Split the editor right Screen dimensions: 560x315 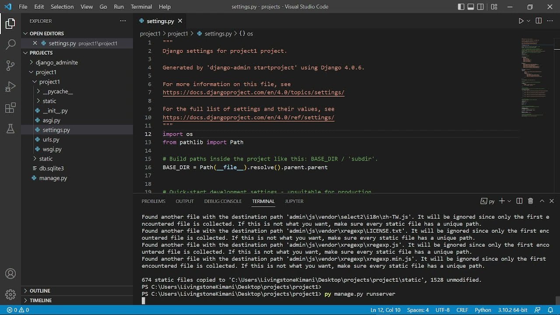(539, 21)
